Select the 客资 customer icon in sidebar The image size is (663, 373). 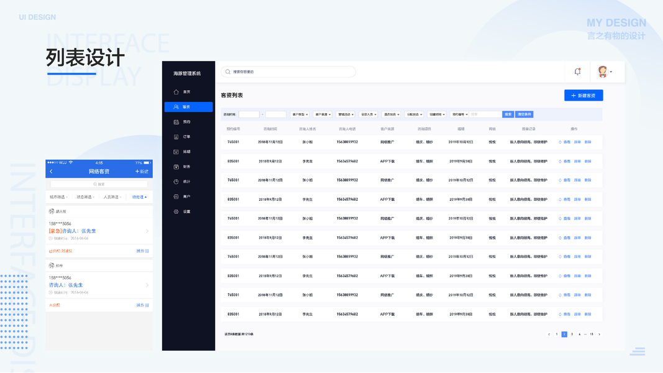[x=176, y=107]
